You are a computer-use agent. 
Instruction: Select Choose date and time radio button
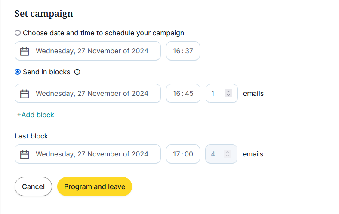pos(18,33)
